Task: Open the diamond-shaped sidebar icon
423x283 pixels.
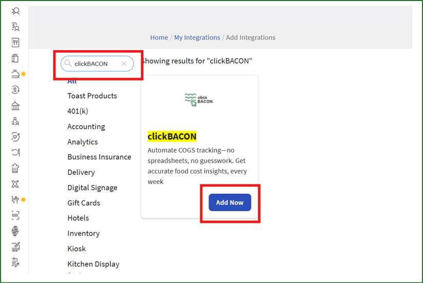Action: (x=15, y=231)
